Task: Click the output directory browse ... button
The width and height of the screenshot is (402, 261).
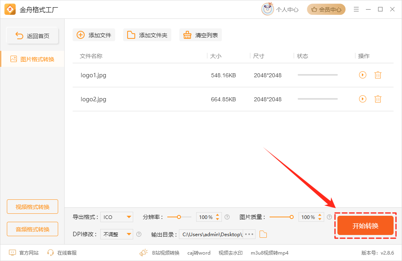Action: 250,234
